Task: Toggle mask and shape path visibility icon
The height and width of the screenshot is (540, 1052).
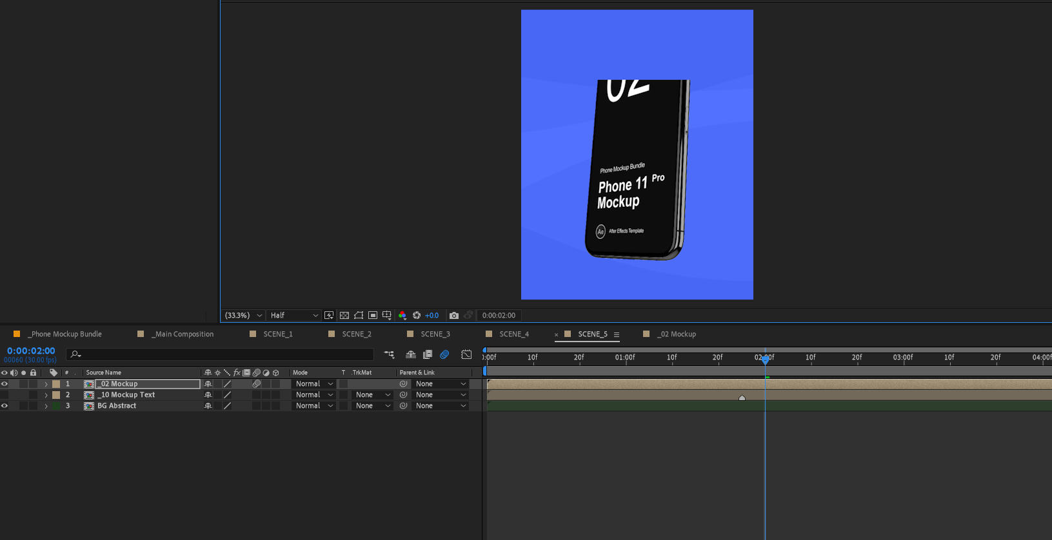Action: 359,315
